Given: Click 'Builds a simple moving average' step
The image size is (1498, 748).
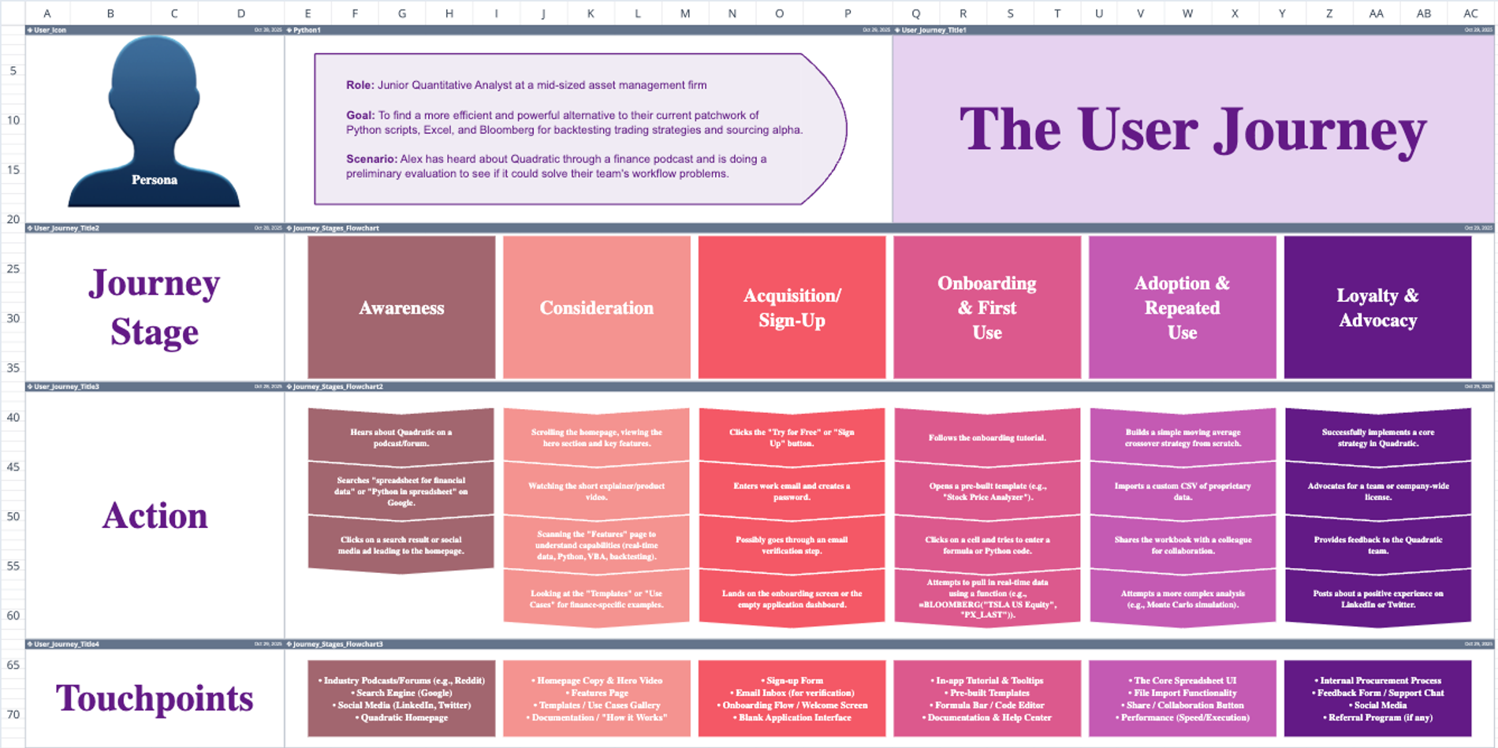Looking at the screenshot, I should (x=1183, y=437).
